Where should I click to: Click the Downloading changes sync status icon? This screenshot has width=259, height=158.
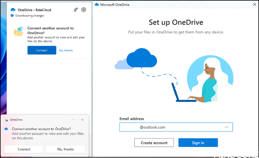(12, 16)
